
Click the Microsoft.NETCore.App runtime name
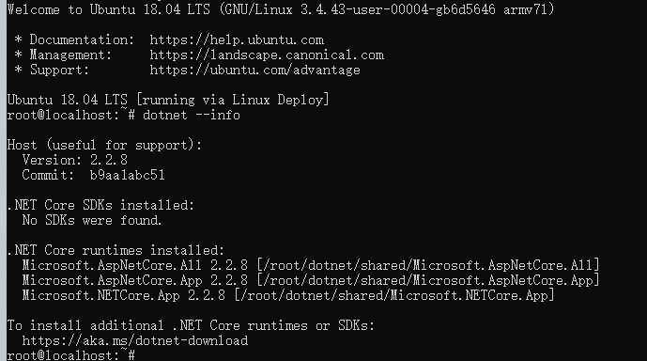(x=100, y=295)
